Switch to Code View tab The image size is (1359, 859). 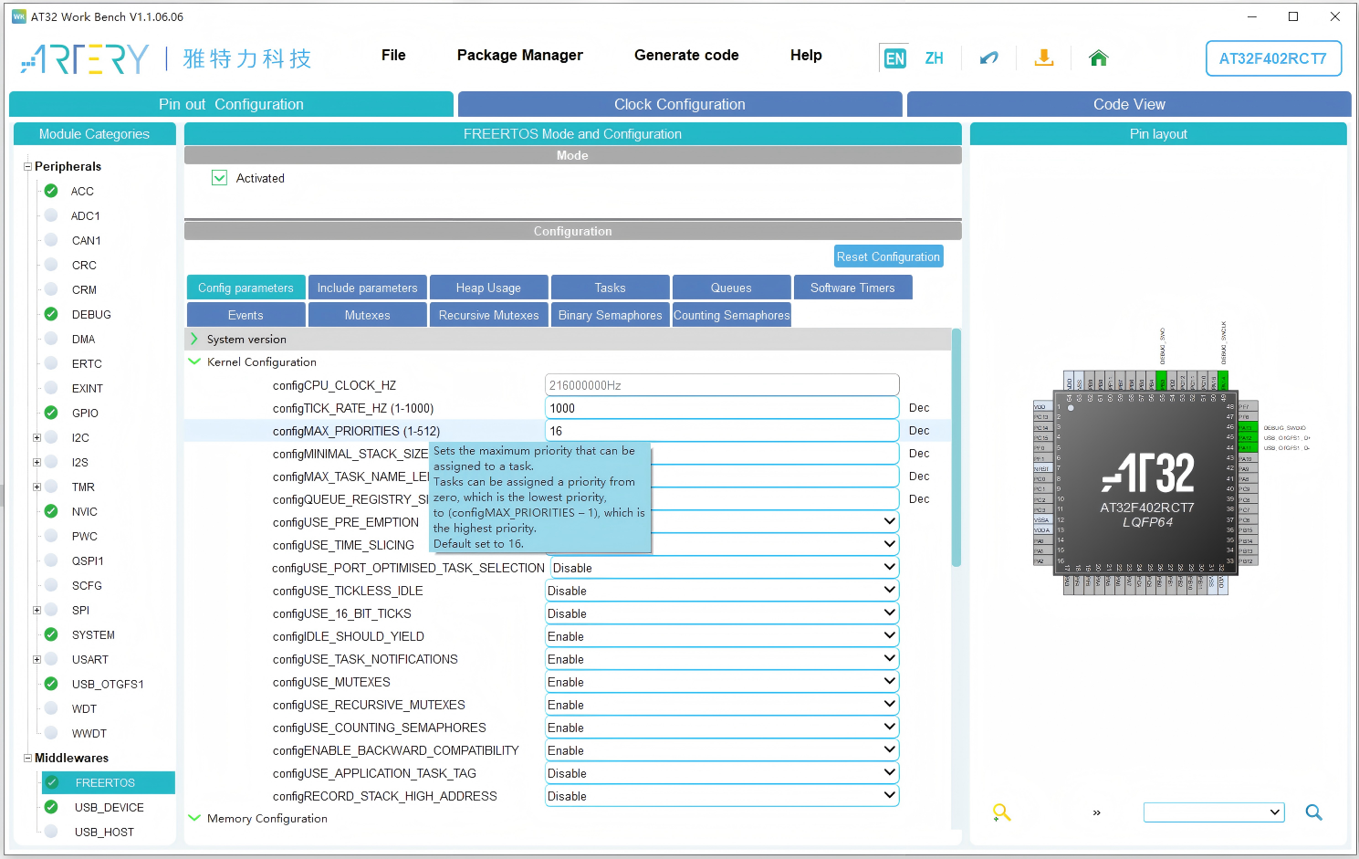point(1129,104)
